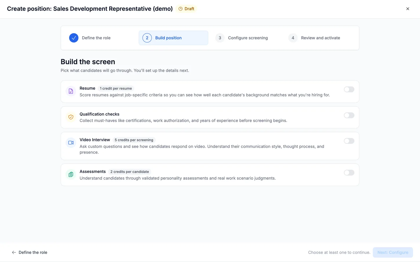Click the Create position dialog title
Viewport: 420px width, 262px height.
90,9
